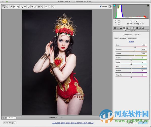Select the Graduated Filter tool

(39, 7)
